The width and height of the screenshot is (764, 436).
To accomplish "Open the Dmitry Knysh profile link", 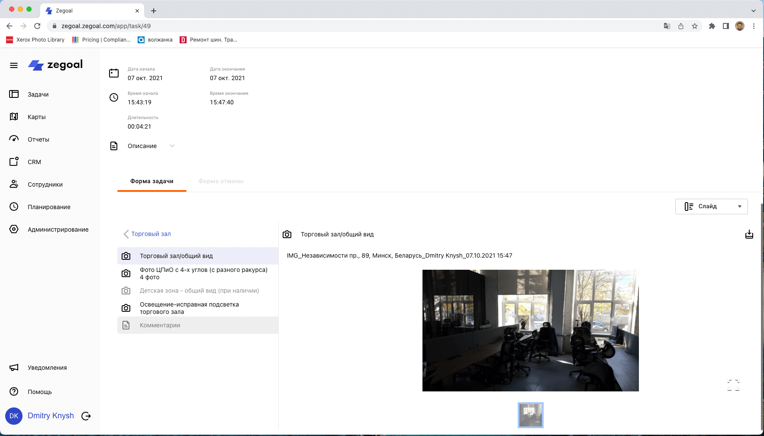I will click(x=51, y=416).
